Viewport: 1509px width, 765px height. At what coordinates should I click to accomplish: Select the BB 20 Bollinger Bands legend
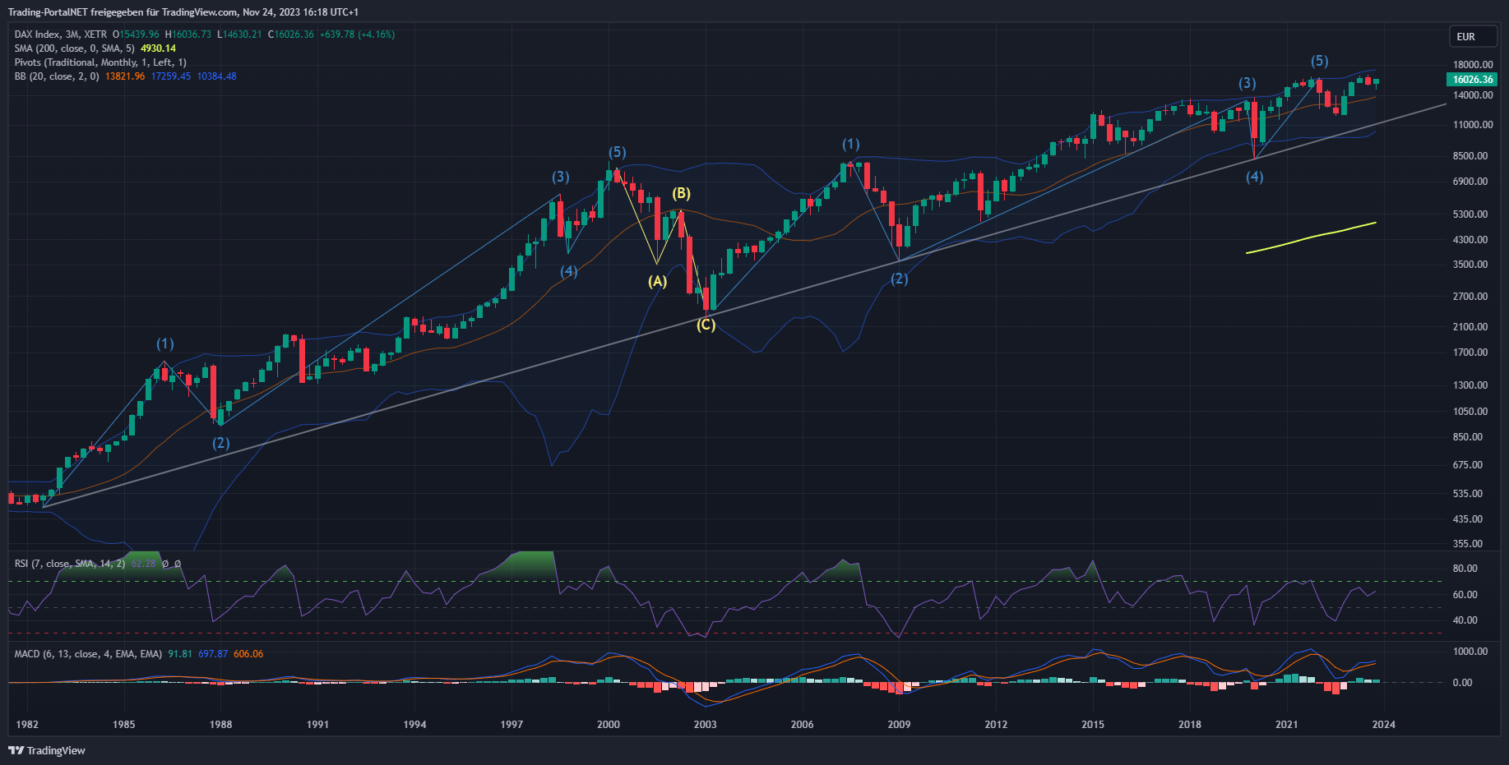(x=56, y=76)
